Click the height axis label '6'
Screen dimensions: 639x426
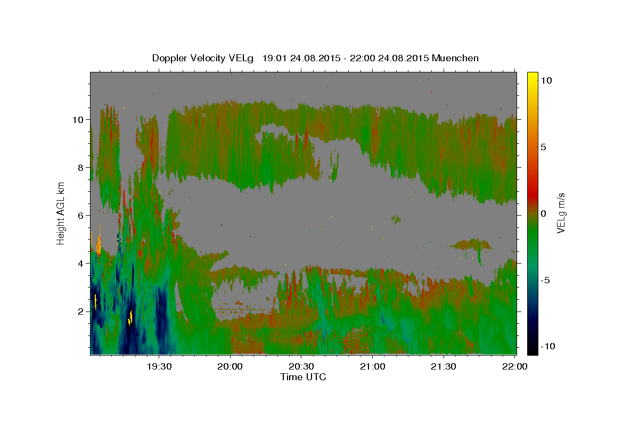click(x=80, y=215)
